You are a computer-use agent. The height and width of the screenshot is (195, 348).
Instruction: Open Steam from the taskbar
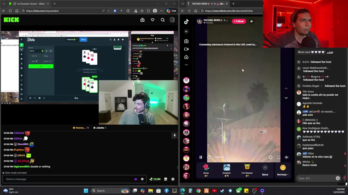(x=222, y=191)
